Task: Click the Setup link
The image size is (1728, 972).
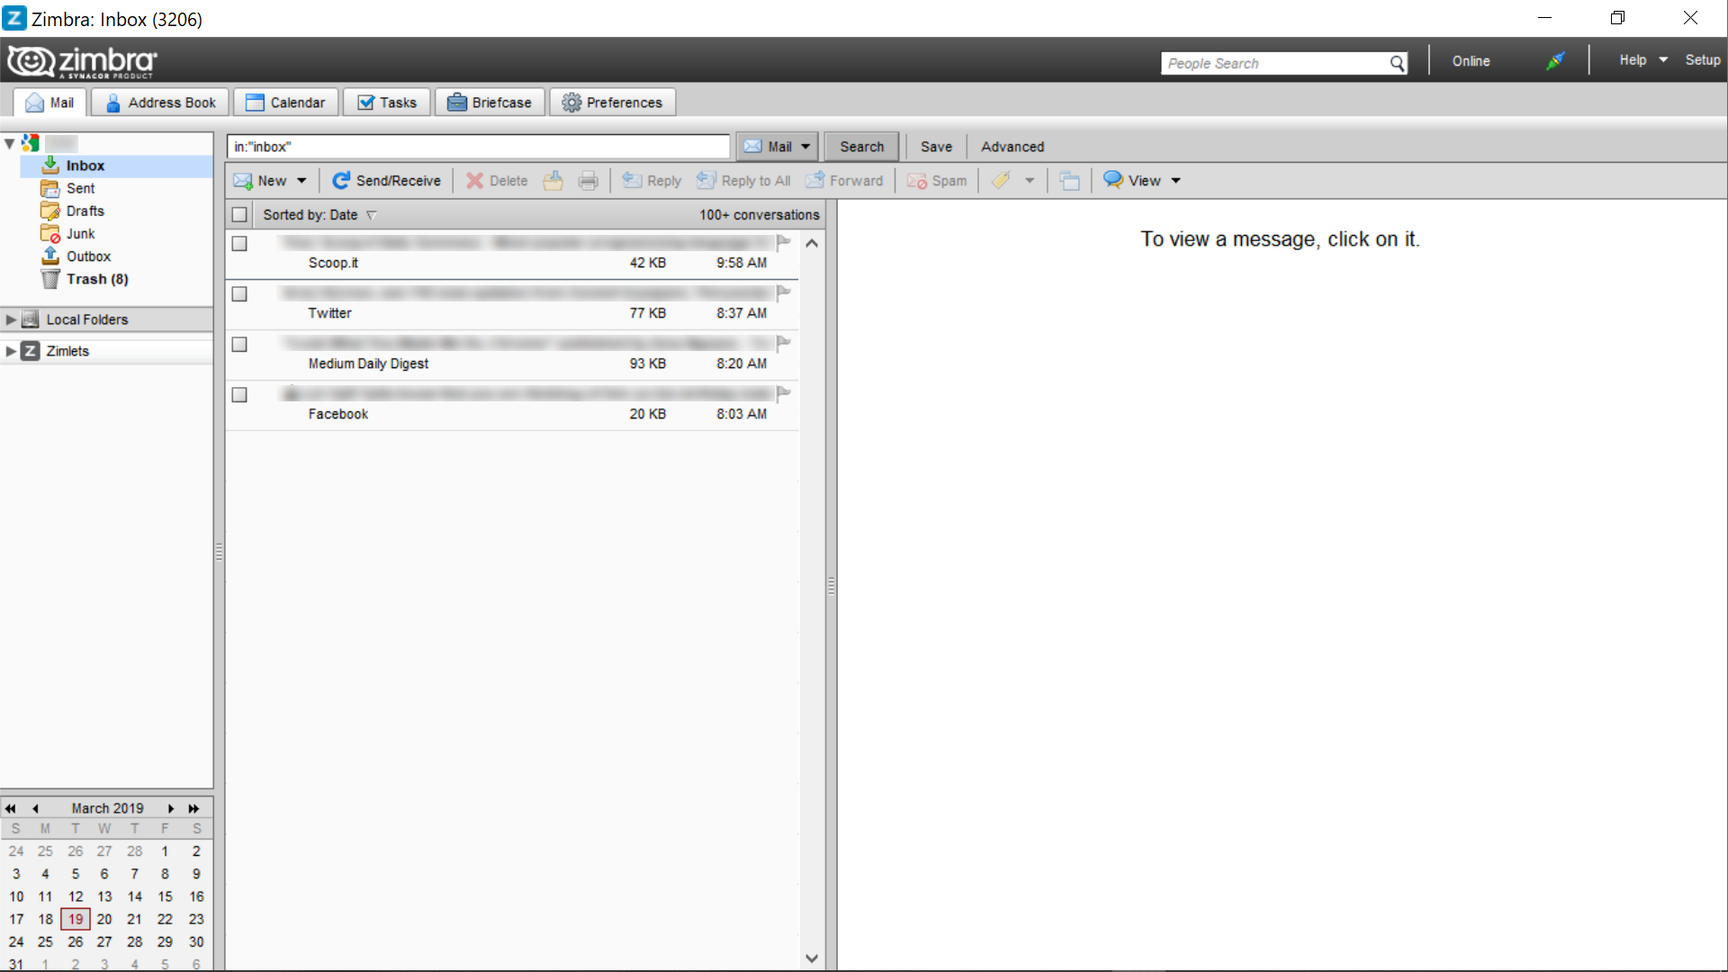Action: click(1702, 60)
